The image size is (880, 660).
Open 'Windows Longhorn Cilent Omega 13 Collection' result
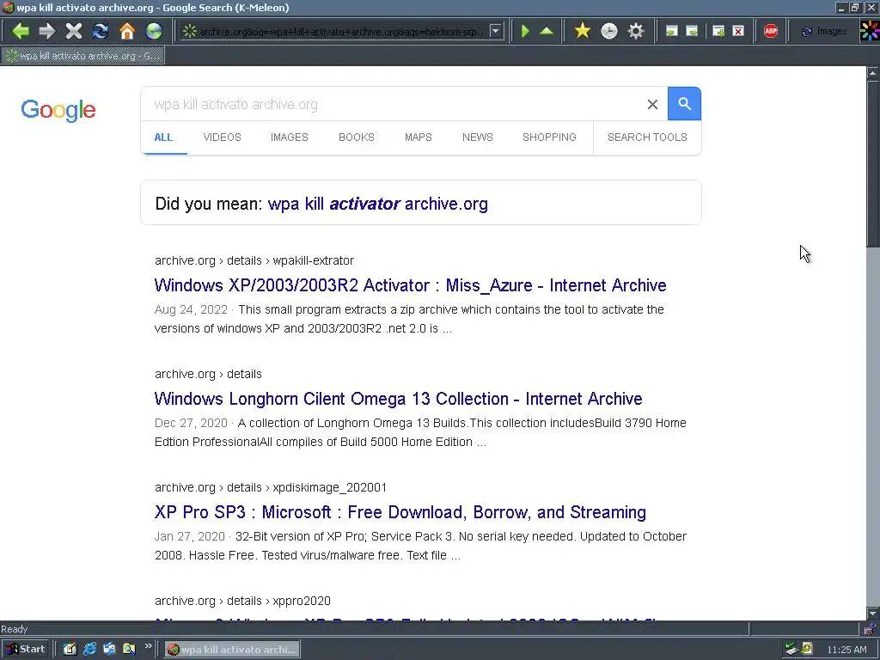(x=399, y=399)
